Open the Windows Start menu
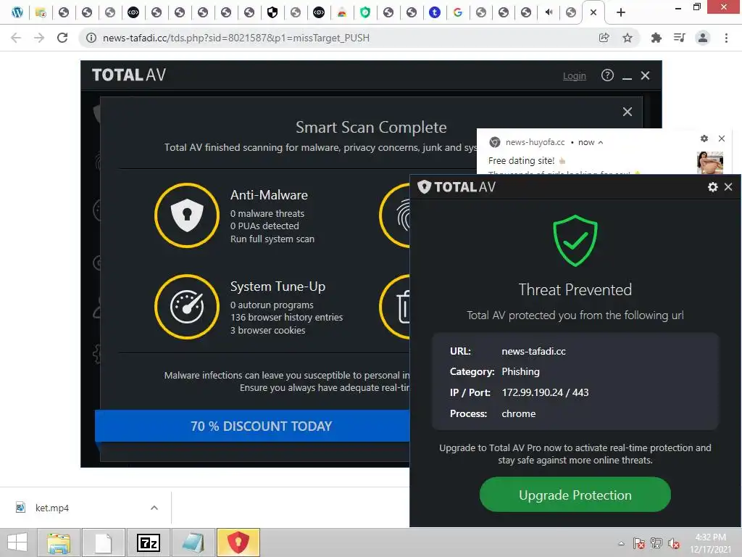The height and width of the screenshot is (557, 742). pos(17,542)
